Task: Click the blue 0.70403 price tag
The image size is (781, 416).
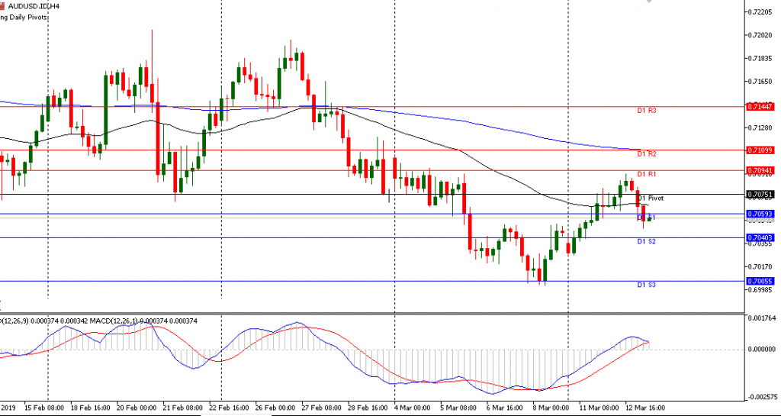Action: (761, 237)
